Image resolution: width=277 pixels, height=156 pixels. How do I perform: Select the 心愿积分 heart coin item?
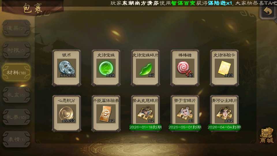click(67, 113)
